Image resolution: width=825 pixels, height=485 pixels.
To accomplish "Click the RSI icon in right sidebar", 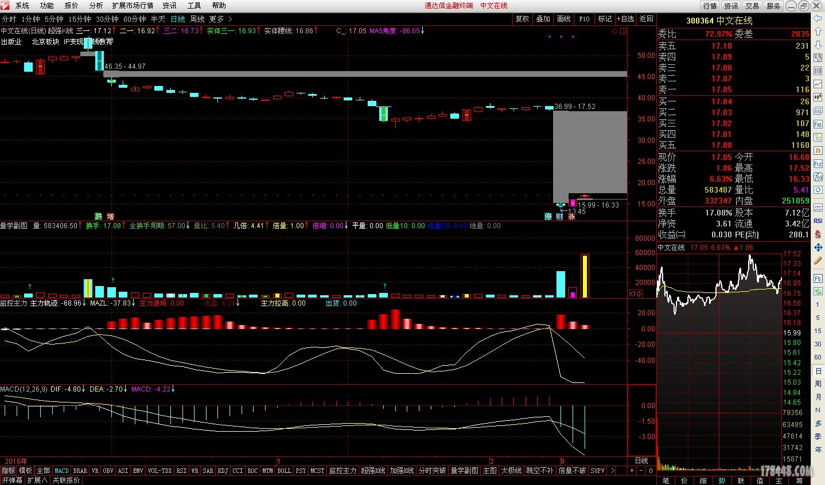I will click(x=818, y=221).
